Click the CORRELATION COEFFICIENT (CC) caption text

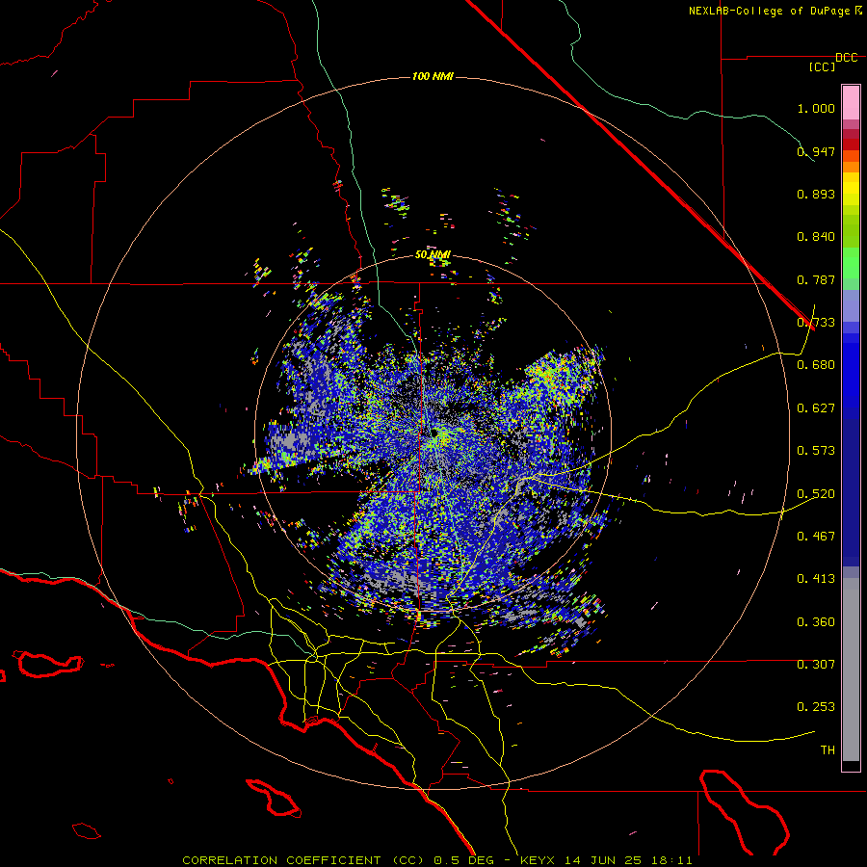tap(303, 860)
